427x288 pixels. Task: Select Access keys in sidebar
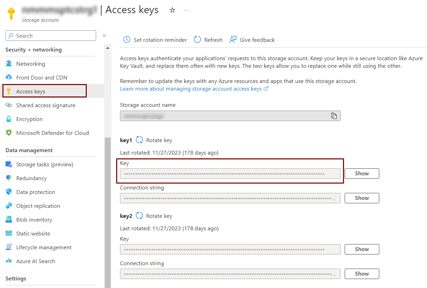point(31,92)
